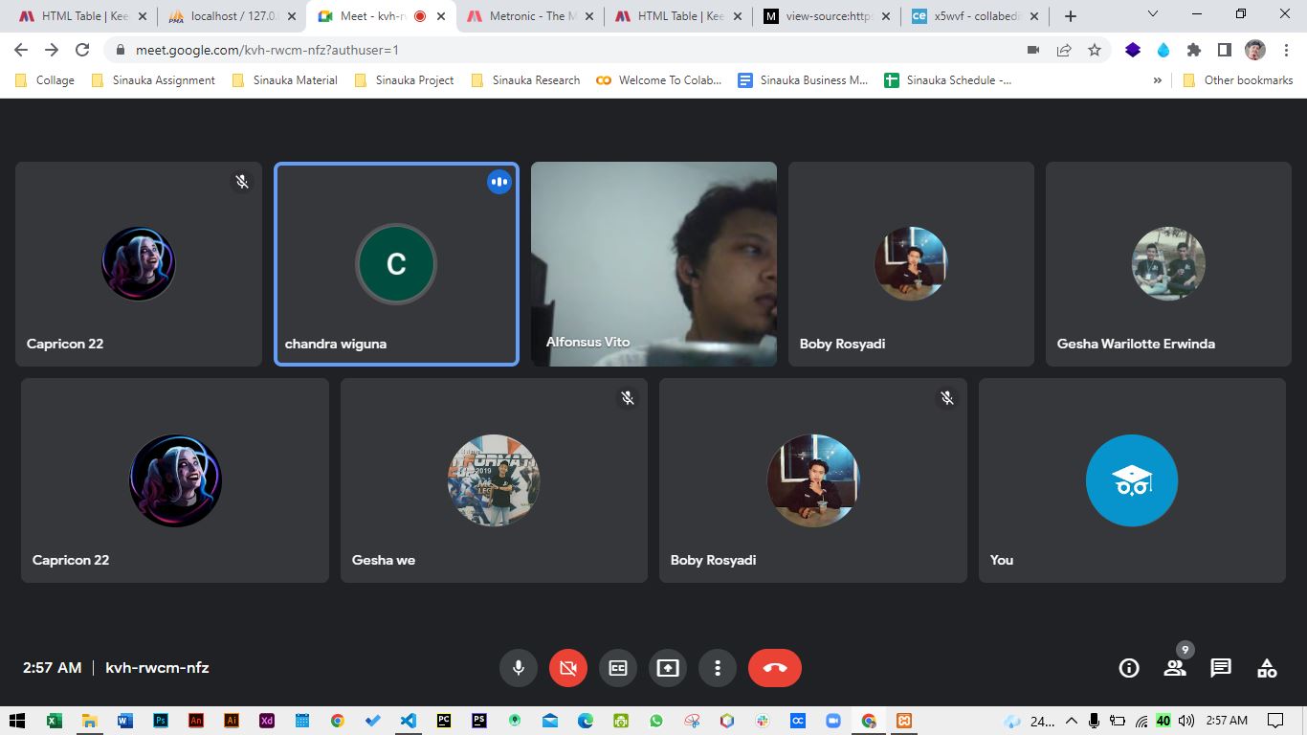Open the system volume control
1307x735 pixels.
pyautogui.click(x=1186, y=721)
